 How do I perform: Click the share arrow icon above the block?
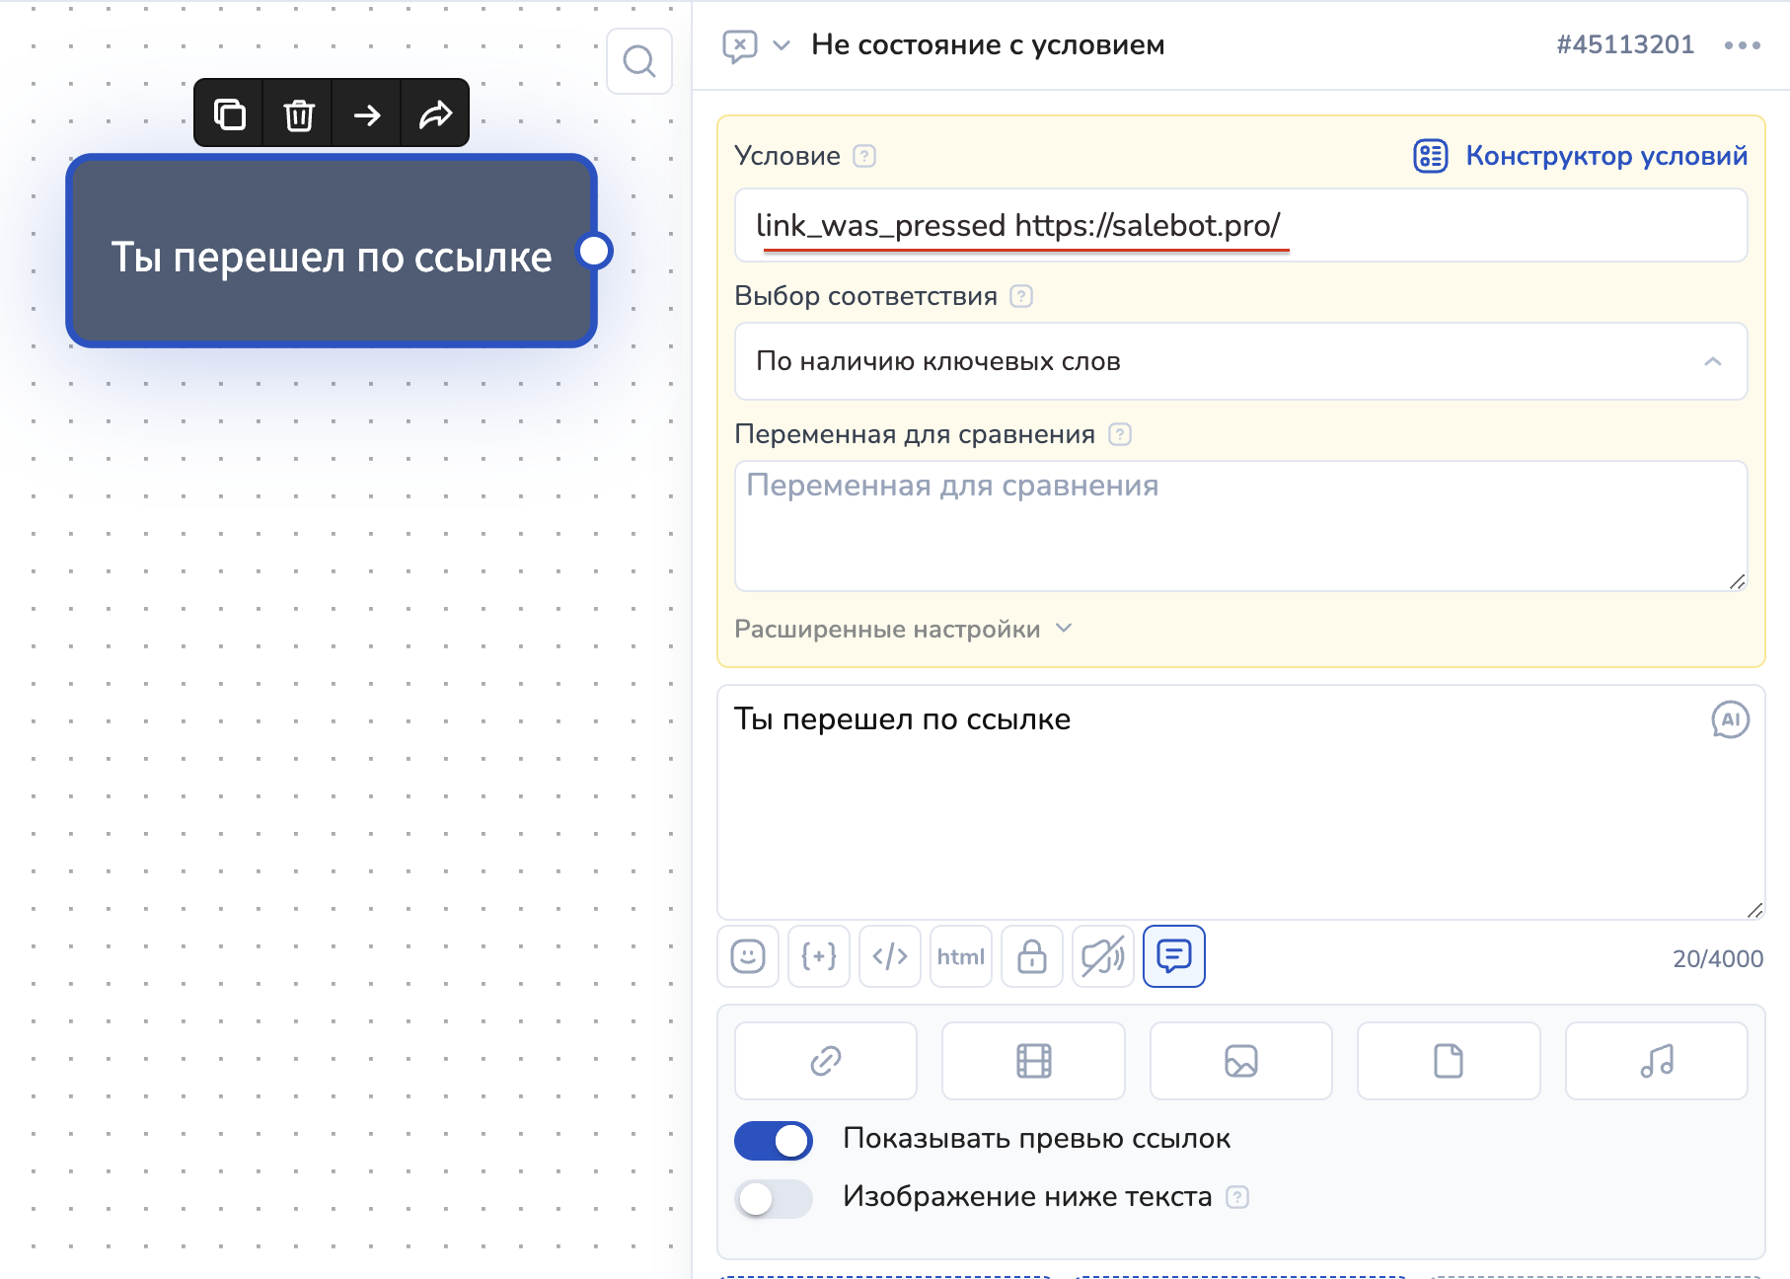click(435, 114)
